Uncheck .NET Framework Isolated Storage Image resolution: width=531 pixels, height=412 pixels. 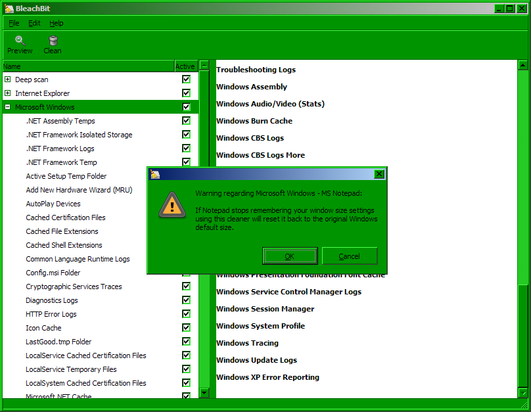pos(186,135)
